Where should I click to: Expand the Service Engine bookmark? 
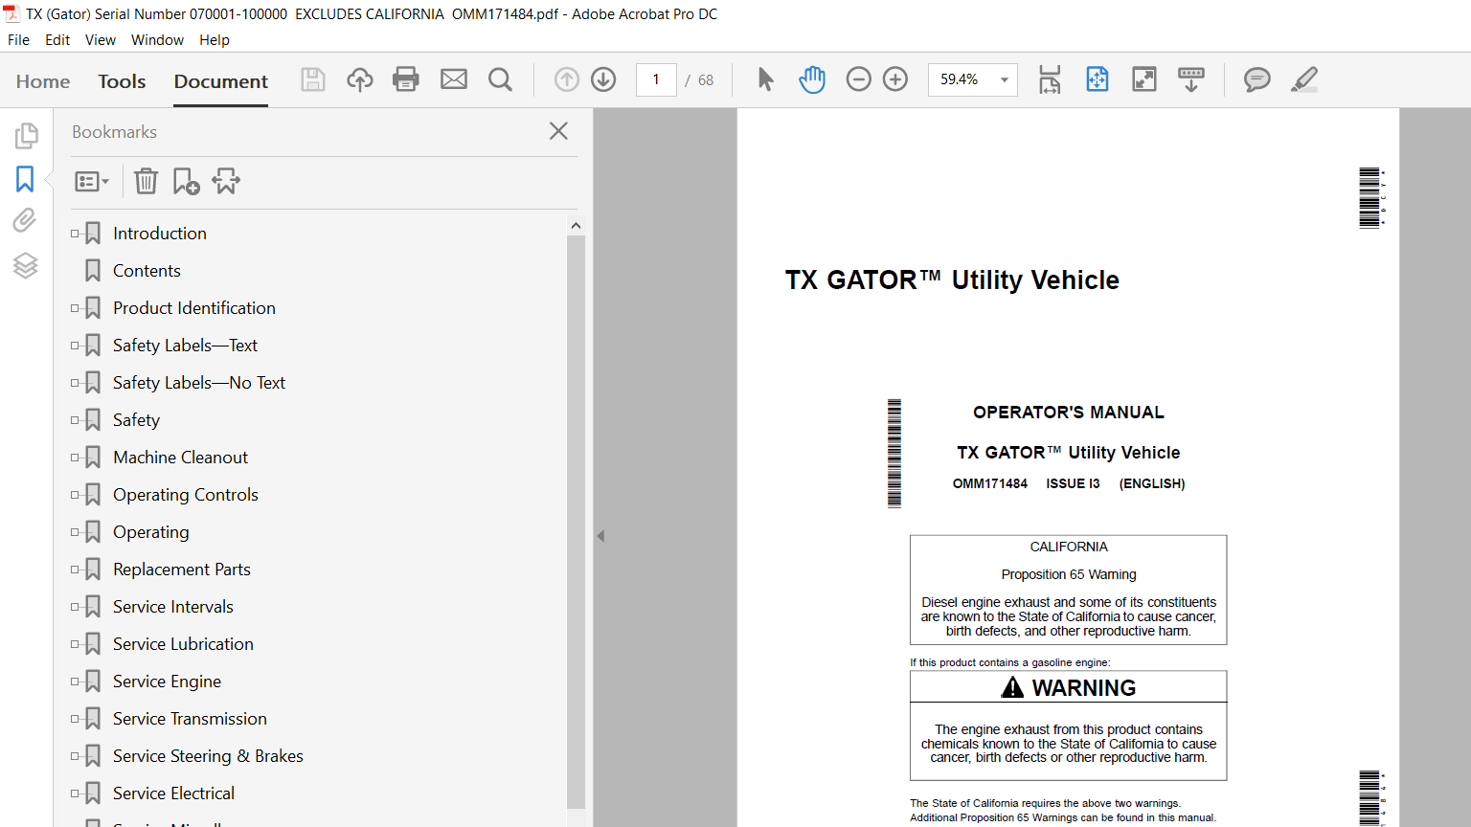pos(75,682)
